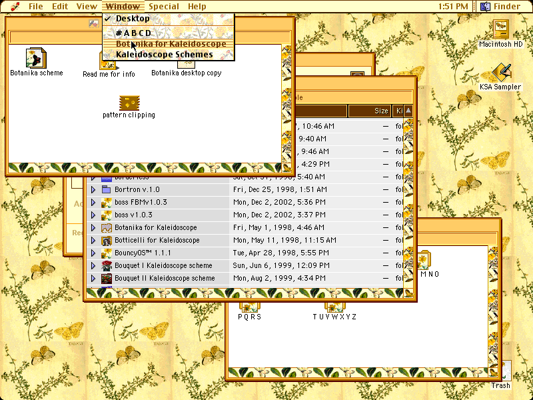Choose Desktop in the Window menu
The image size is (533, 400).
169,19
